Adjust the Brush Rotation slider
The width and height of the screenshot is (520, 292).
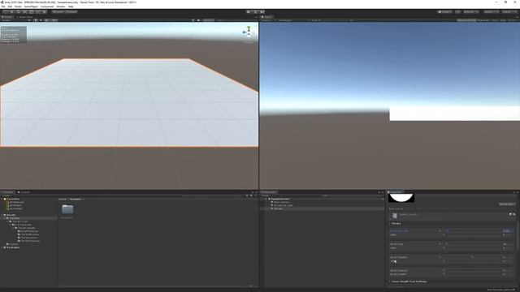coord(474,257)
